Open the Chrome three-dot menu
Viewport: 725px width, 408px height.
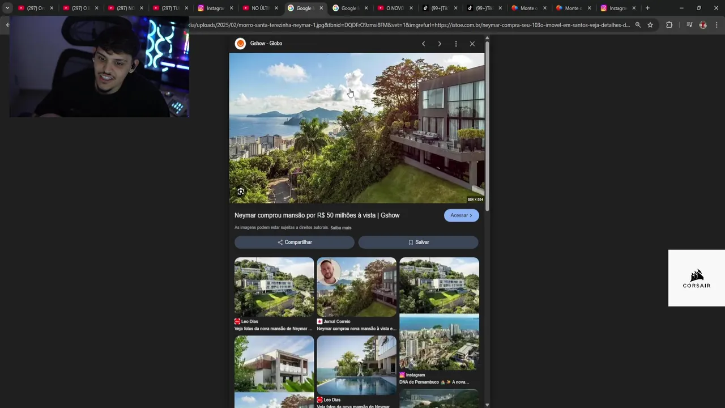click(x=717, y=25)
